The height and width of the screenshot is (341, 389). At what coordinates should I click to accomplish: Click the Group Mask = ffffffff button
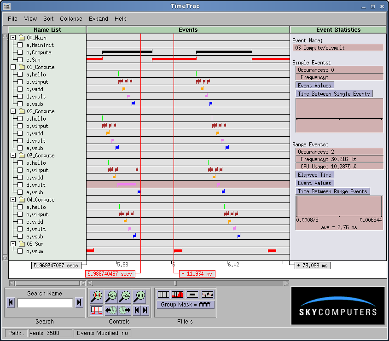186,305
